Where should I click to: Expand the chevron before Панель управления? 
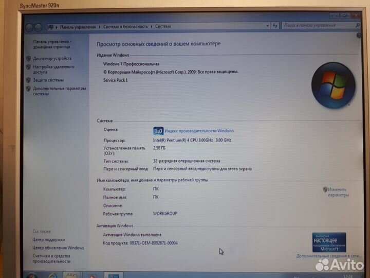tap(57, 27)
